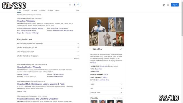Screen dimensions: 183x103
Task: Expand the Son section
Action: click(x=106, y=88)
